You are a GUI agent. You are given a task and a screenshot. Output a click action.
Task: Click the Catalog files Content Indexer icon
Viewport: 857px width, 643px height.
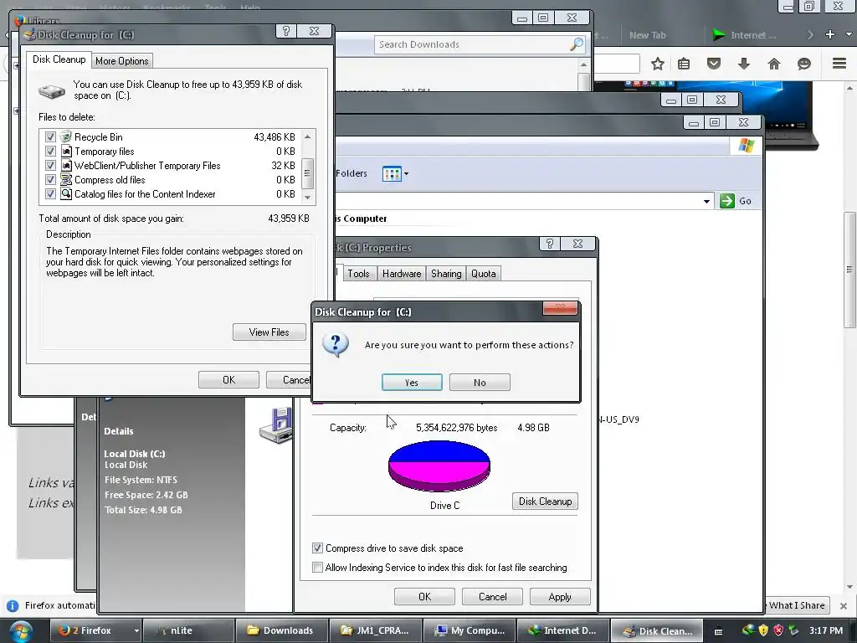(x=66, y=193)
